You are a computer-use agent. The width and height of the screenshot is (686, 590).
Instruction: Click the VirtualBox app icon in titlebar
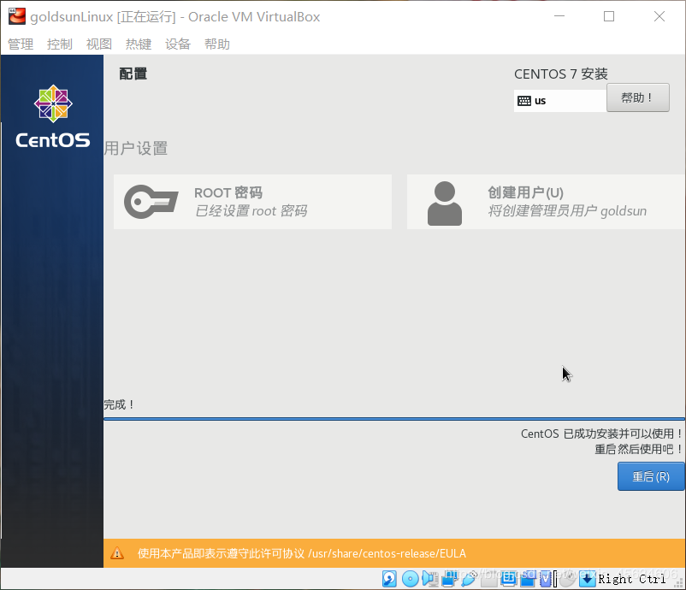16,16
